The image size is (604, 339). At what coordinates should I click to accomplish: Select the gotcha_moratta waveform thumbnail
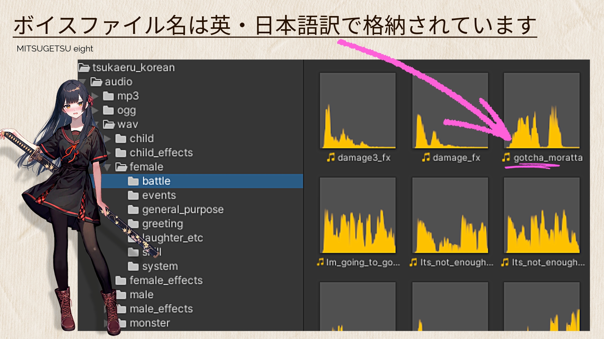541,111
